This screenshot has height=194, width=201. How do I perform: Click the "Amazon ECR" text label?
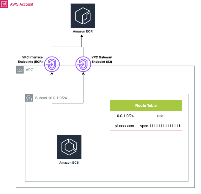(82, 32)
